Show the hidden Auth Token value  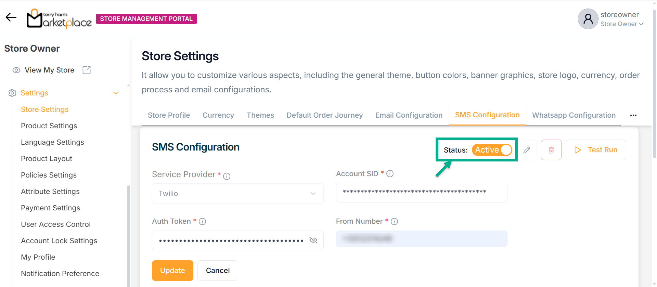tap(313, 240)
